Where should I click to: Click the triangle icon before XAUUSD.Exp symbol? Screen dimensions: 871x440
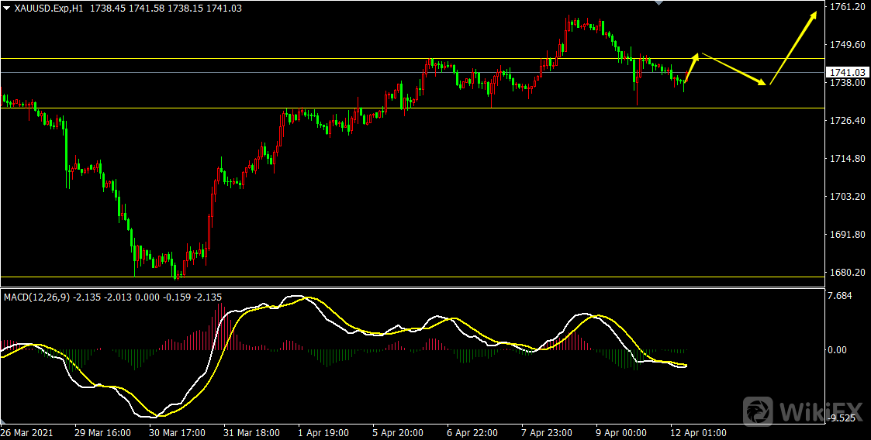click(7, 7)
